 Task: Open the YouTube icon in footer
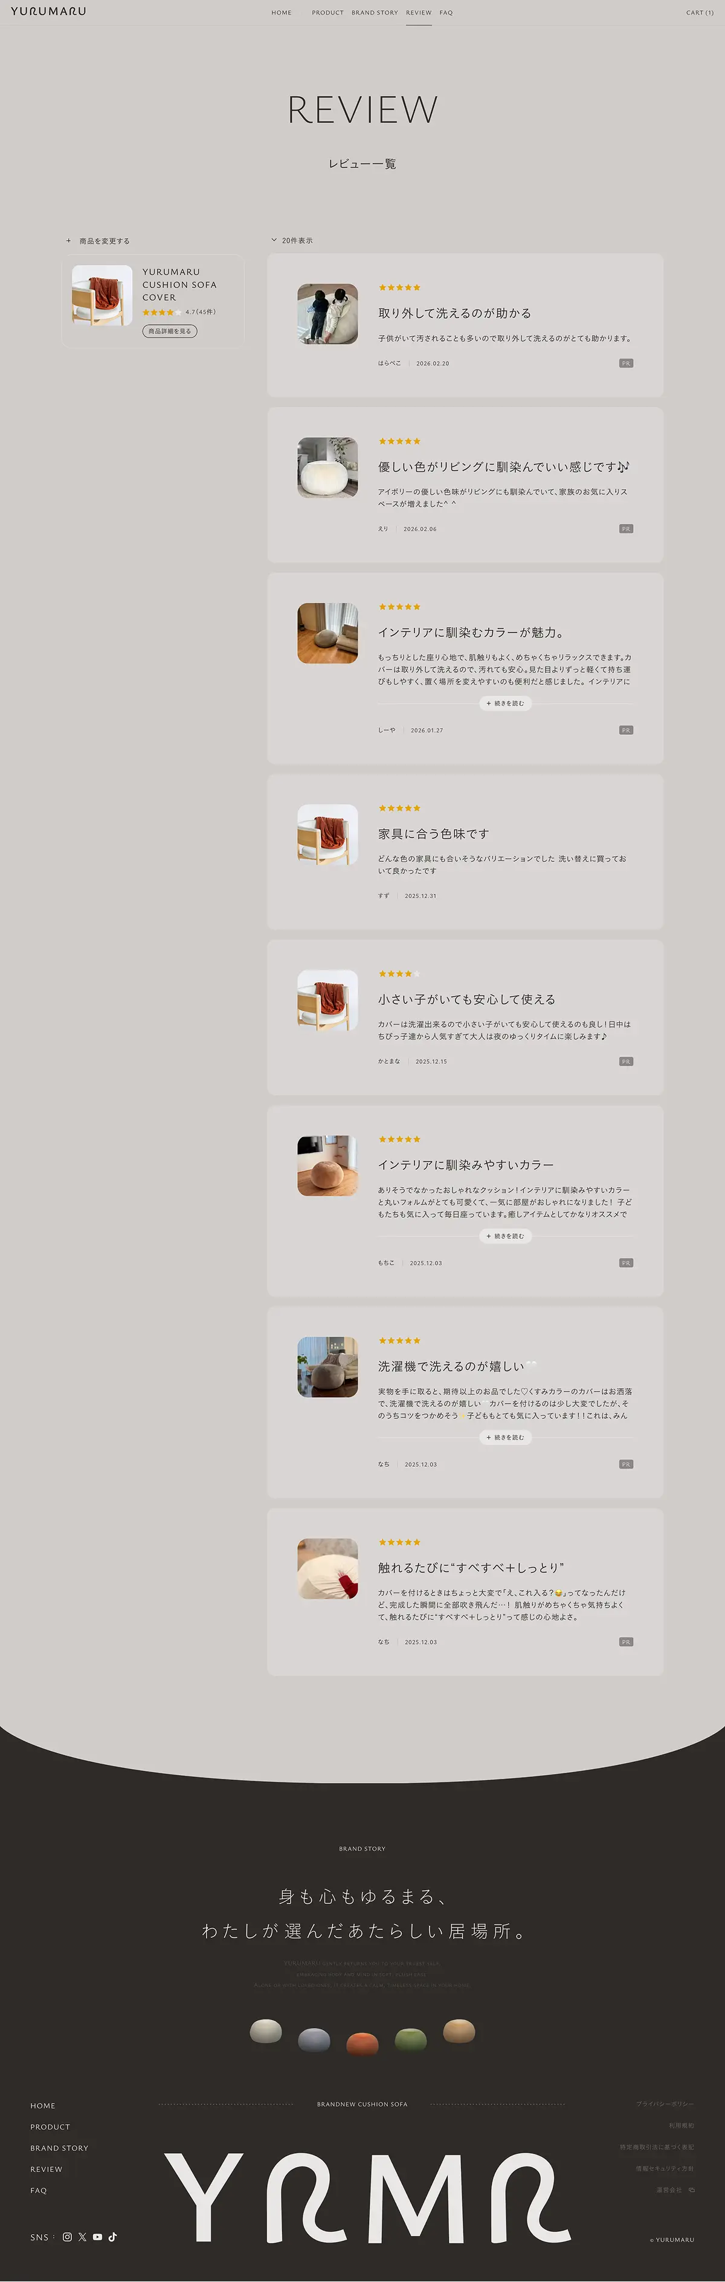97,2237
